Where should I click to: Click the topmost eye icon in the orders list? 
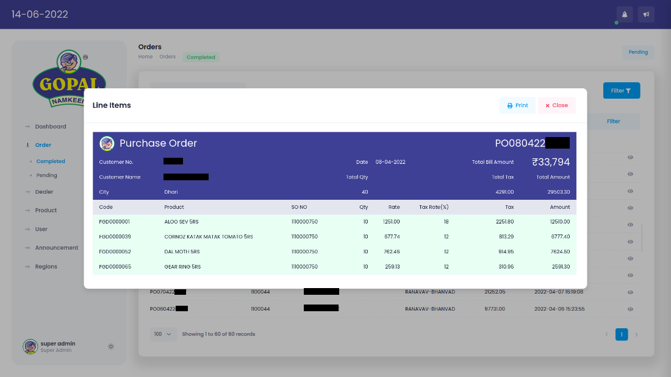pyautogui.click(x=631, y=157)
